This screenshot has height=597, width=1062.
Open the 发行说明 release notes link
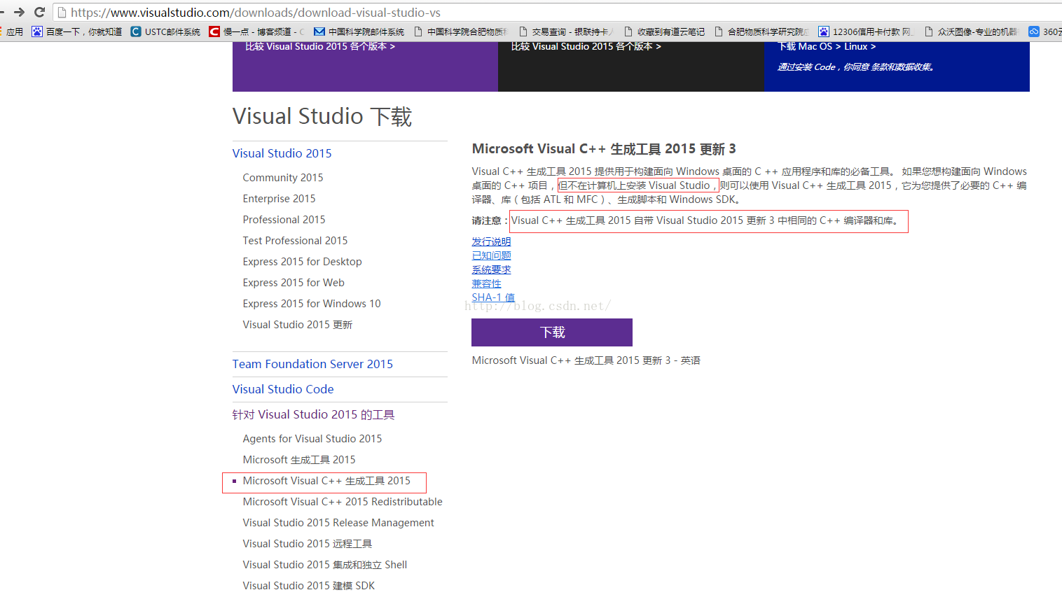coord(491,241)
